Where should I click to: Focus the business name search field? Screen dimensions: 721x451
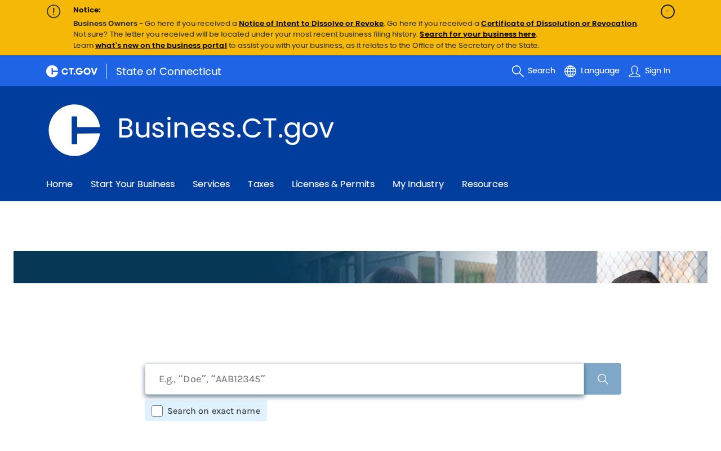[x=364, y=379]
